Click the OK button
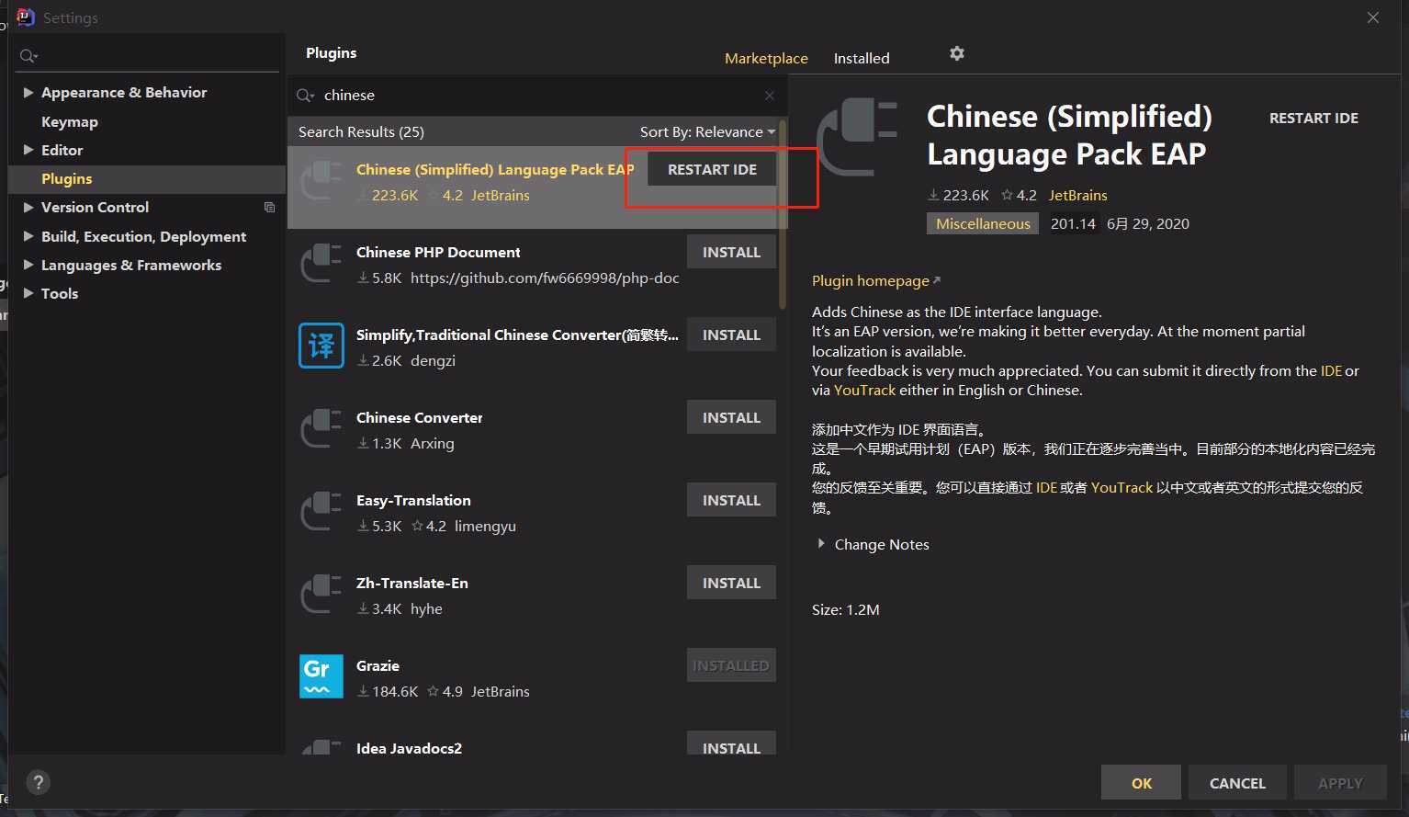The height and width of the screenshot is (817, 1409). 1142,783
